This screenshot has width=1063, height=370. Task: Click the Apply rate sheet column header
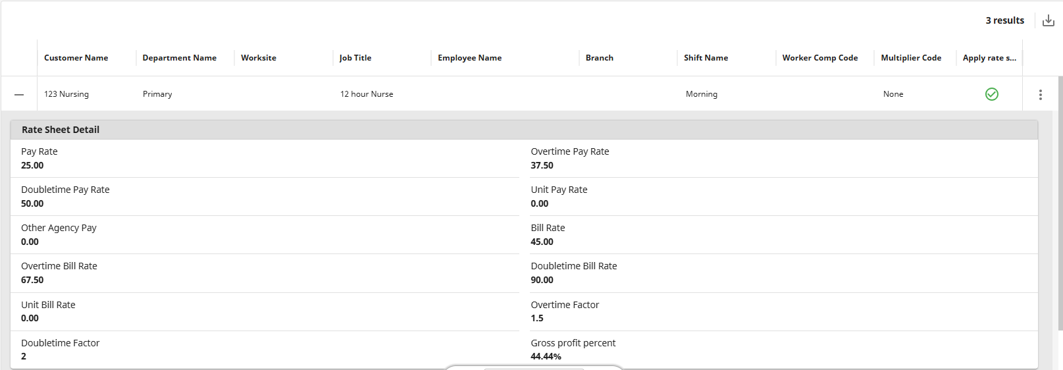pyautogui.click(x=989, y=58)
